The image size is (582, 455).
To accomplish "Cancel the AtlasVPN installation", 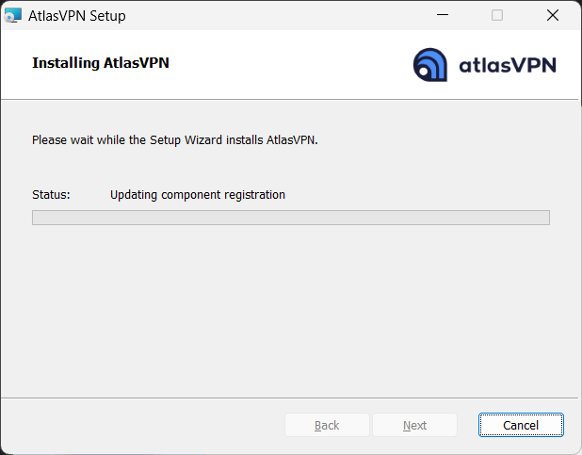I will (520, 425).
